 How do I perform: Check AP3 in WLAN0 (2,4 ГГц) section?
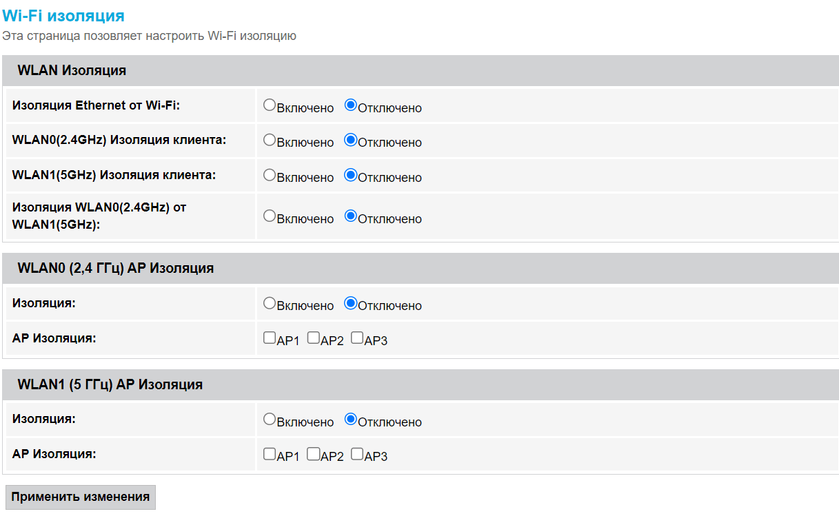coord(357,338)
